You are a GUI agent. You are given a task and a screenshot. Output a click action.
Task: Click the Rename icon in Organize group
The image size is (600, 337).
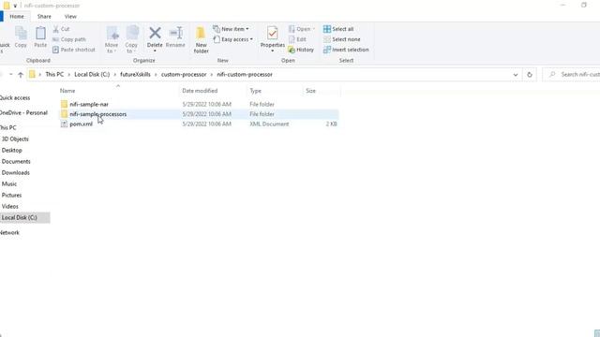(x=175, y=34)
